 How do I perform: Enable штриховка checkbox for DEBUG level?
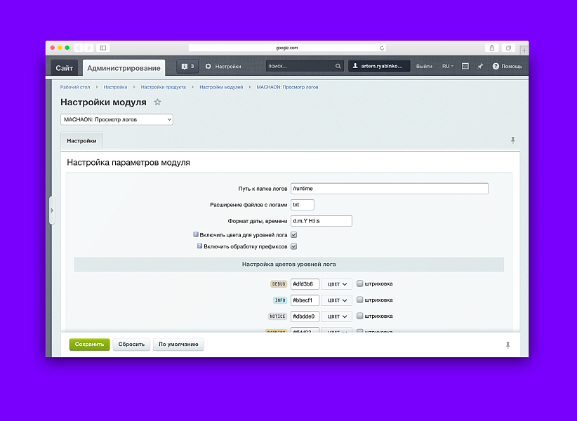point(360,283)
